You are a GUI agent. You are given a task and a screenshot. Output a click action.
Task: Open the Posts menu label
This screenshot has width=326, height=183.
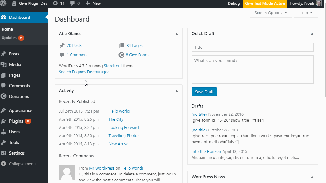(14, 54)
